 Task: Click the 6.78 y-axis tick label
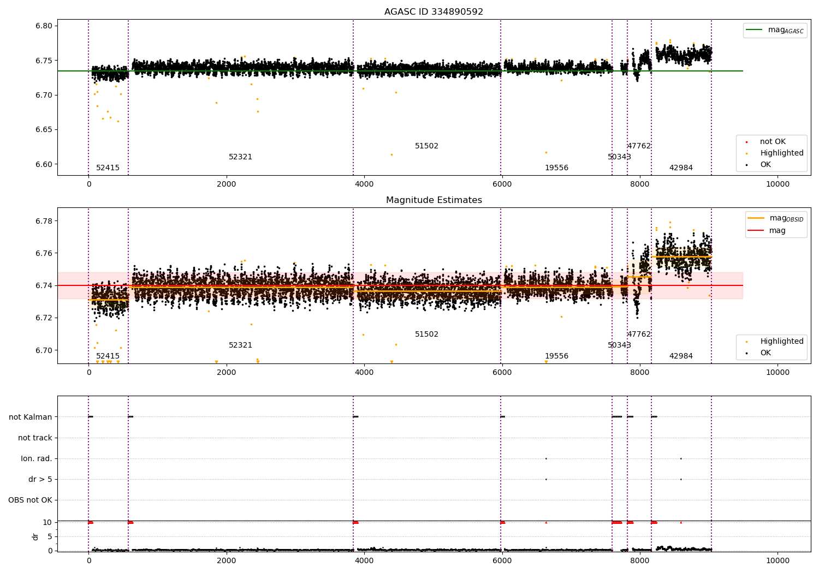(44, 221)
